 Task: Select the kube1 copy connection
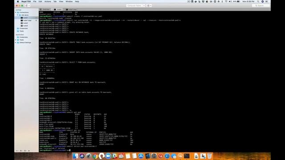click(27, 20)
